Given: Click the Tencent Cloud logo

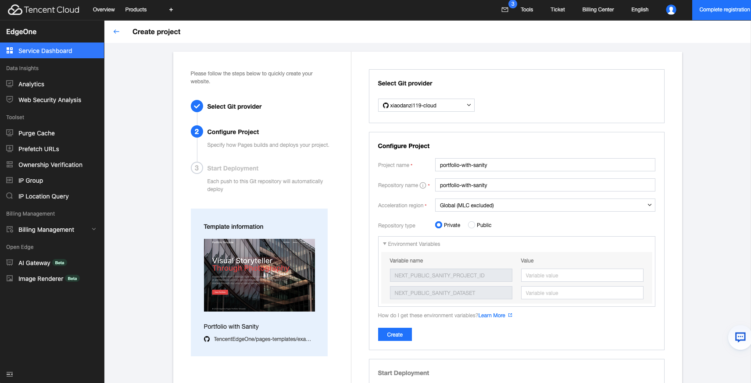Looking at the screenshot, I should 44,10.
